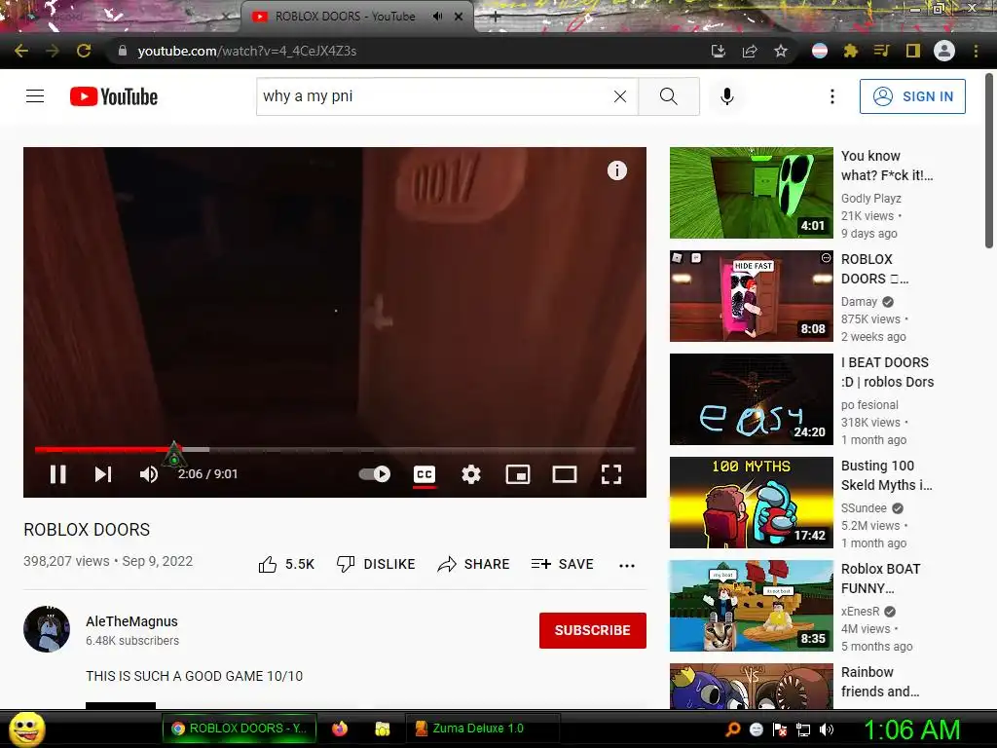The image size is (997, 748).
Task: Open the system tray volume icon
Action: click(x=827, y=729)
